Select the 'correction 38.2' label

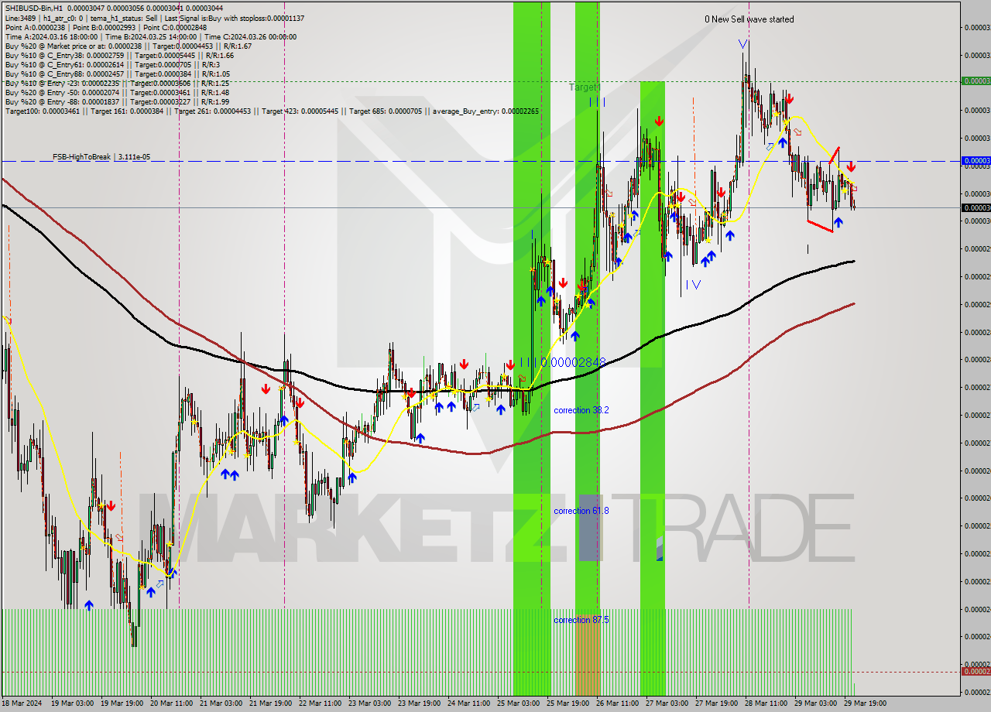[581, 410]
